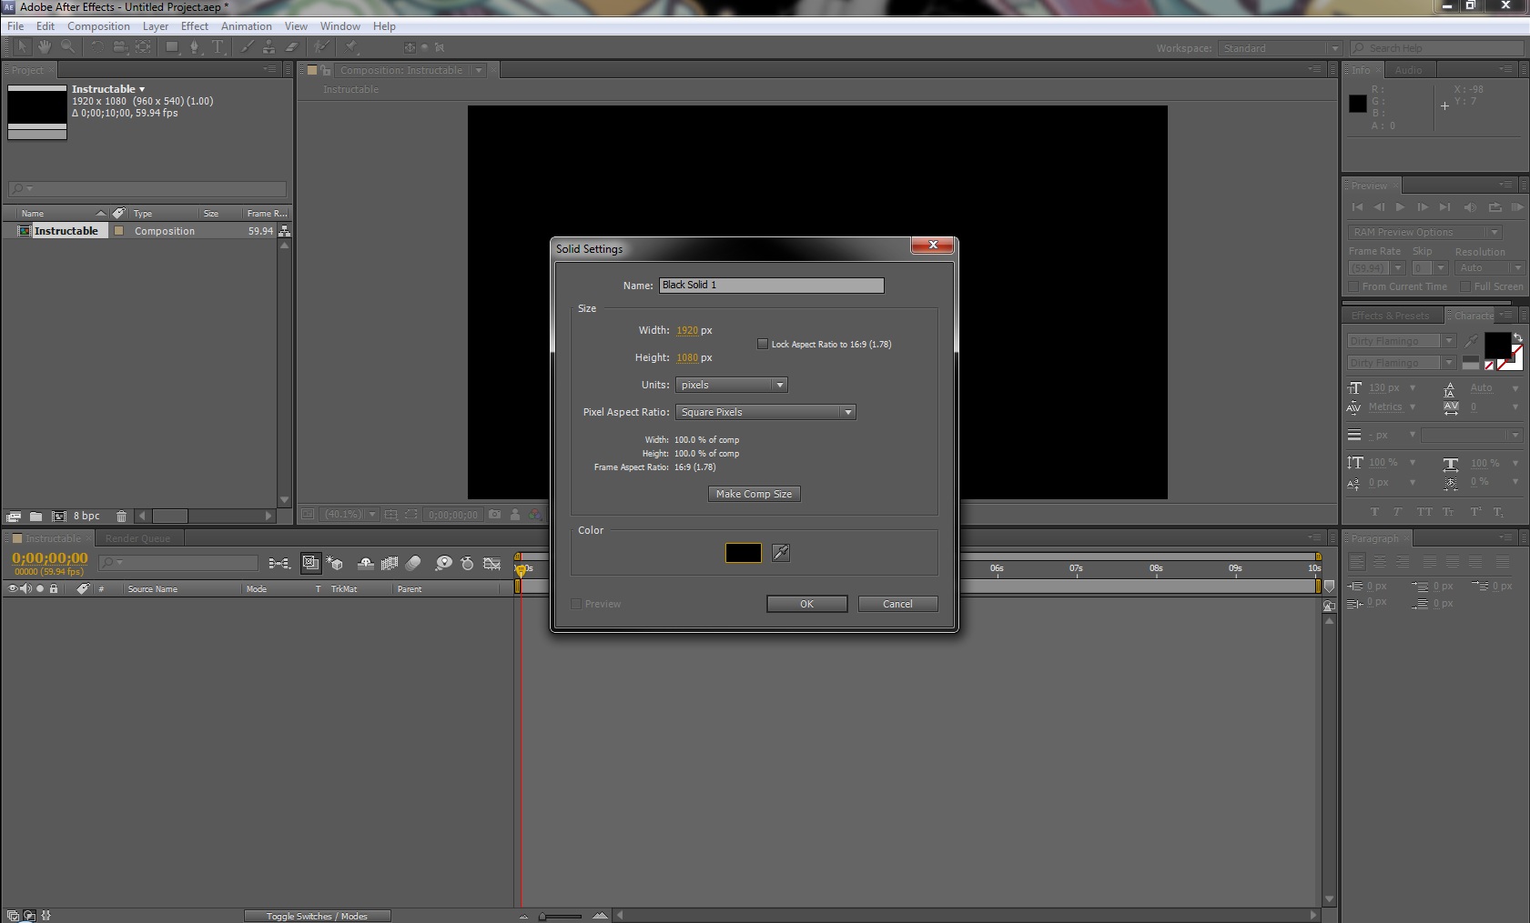1530x923 pixels.
Task: Click the Width value 1920
Action: tap(687, 330)
